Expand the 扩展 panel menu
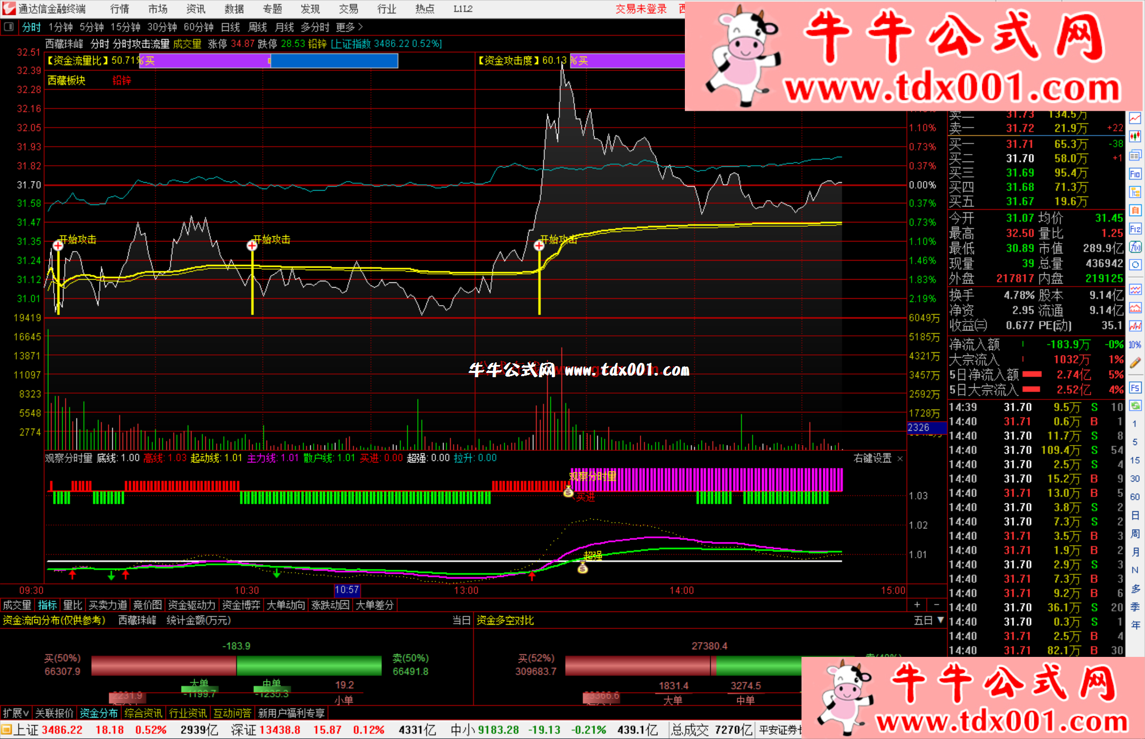 [x=15, y=713]
